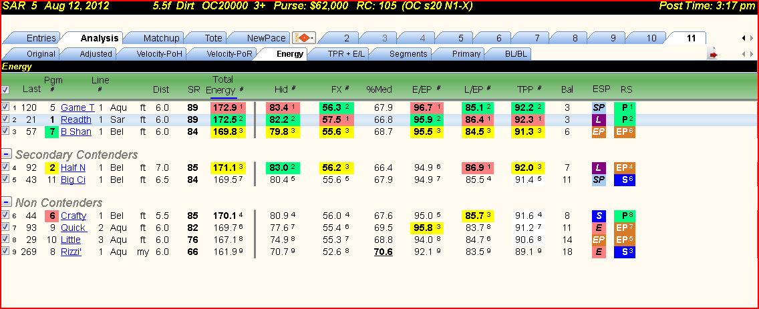759x309 pixels.
Task: Uncheck the checkbox for row 9 Rizzi'
Action: 5,251
